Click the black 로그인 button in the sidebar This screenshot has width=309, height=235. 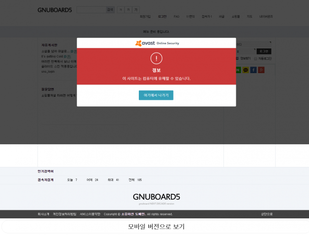[x=264, y=51]
